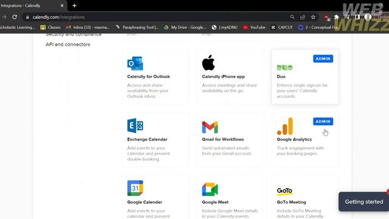Viewport: 389px width, 219px height.
Task: Open the Scholastic Learning bookmark
Action: pos(18,27)
